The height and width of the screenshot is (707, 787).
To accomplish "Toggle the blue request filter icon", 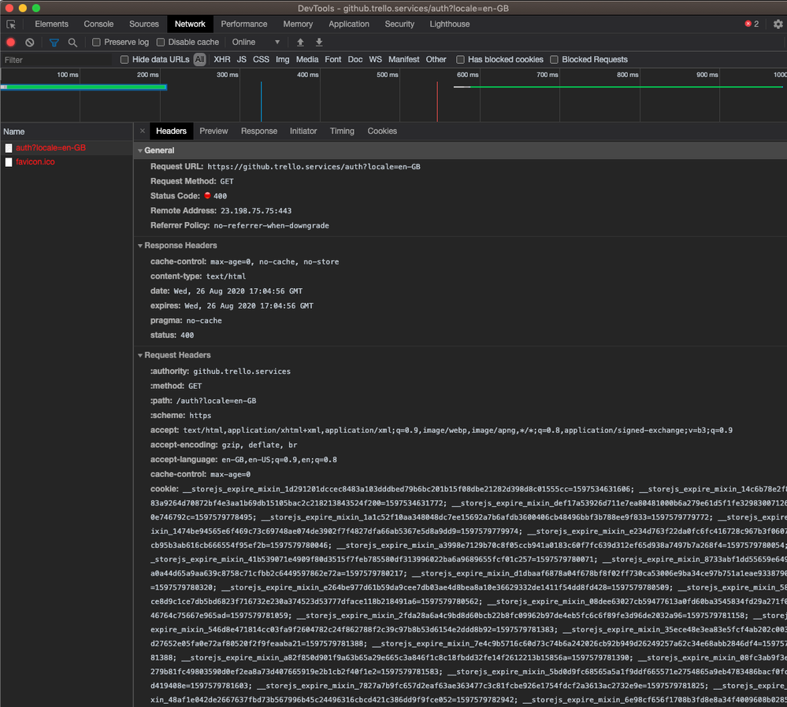I will [x=54, y=42].
